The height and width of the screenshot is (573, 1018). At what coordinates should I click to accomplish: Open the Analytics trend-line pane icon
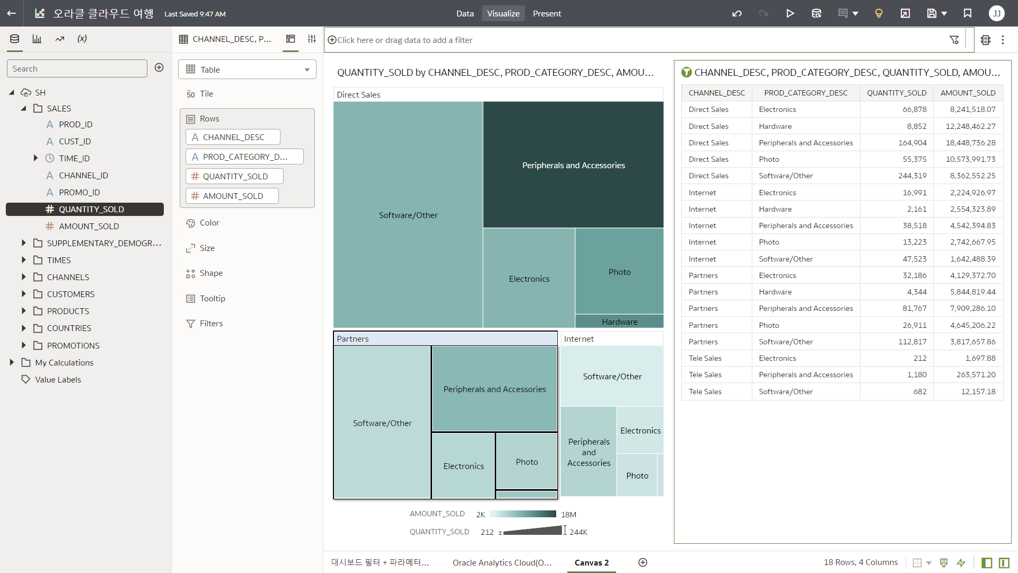60,39
